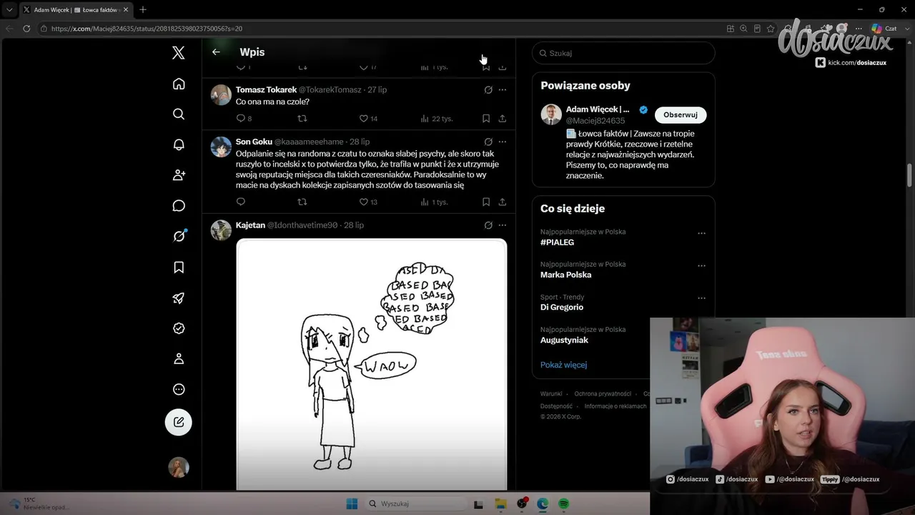This screenshot has height=515, width=915.
Task: Open the X home logo
Action: click(179, 52)
